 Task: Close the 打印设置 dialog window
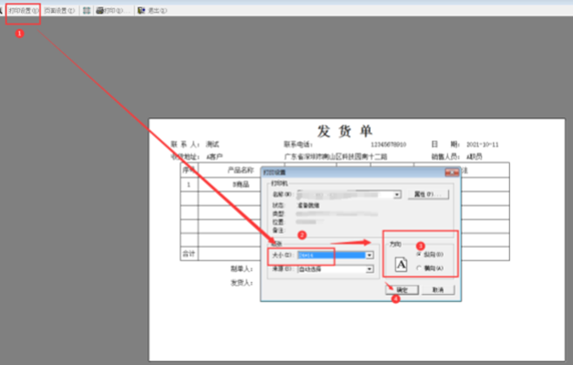tap(452, 172)
